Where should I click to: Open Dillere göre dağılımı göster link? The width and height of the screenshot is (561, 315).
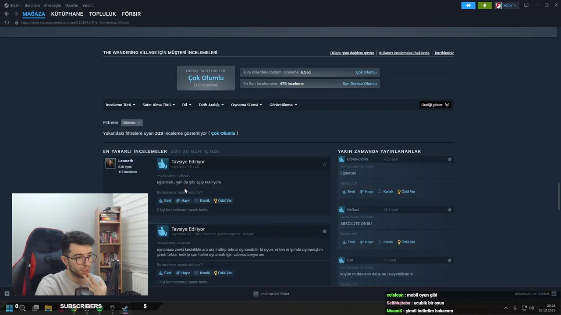pyautogui.click(x=352, y=53)
